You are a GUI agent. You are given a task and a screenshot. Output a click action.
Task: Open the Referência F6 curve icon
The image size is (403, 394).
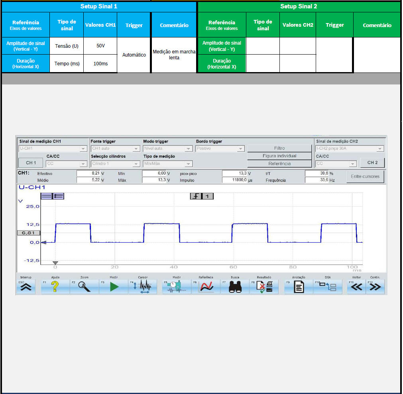coord(206,286)
